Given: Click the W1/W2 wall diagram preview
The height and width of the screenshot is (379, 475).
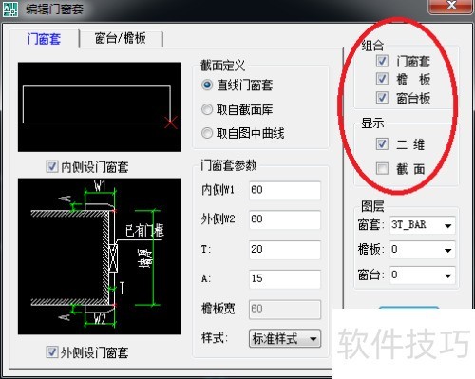Looking at the screenshot, I should [100, 256].
